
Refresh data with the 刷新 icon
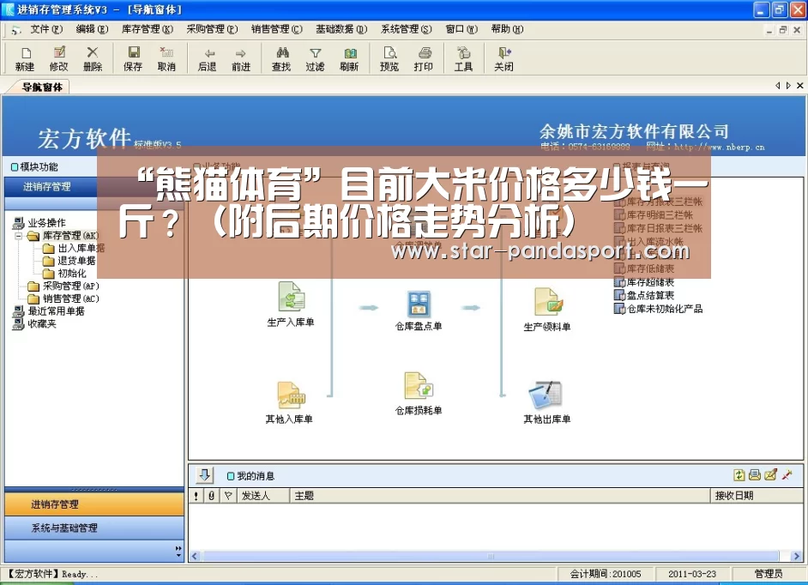349,58
